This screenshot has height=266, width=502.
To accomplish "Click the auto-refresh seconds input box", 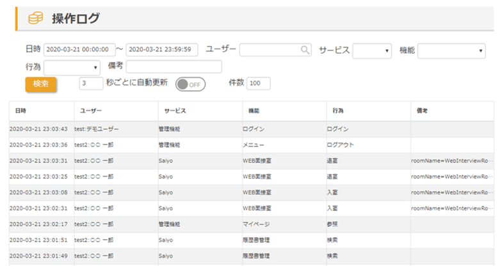I will point(91,83).
